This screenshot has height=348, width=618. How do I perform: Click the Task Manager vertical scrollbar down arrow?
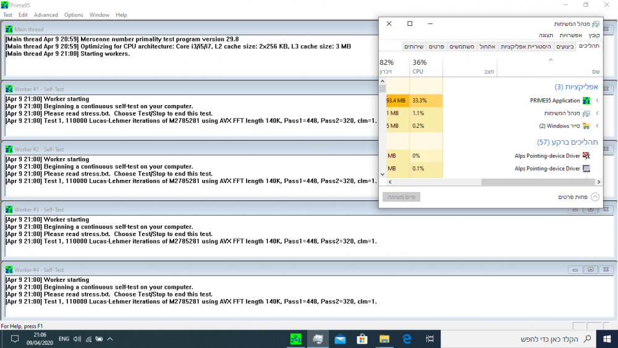383,174
